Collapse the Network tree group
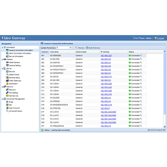This screenshot has width=167, height=167. [2, 87]
